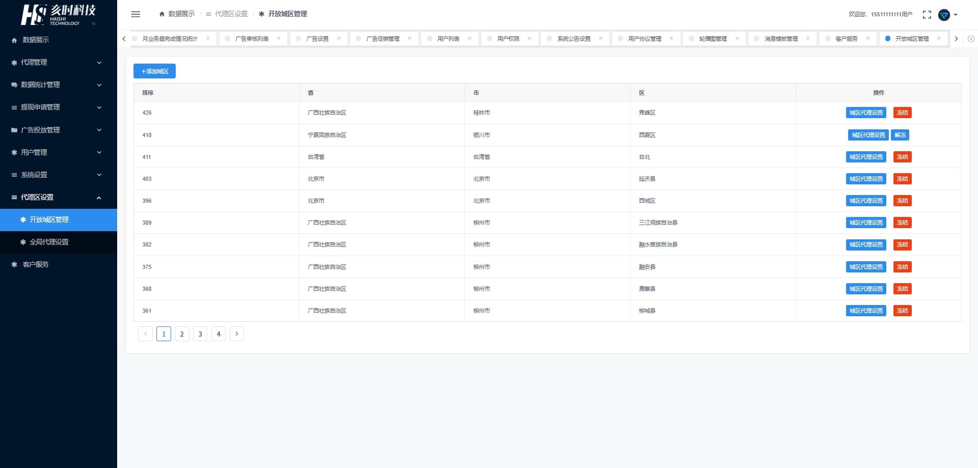Close the 轮播图管理 tab
Image resolution: width=978 pixels, height=468 pixels.
(x=737, y=38)
